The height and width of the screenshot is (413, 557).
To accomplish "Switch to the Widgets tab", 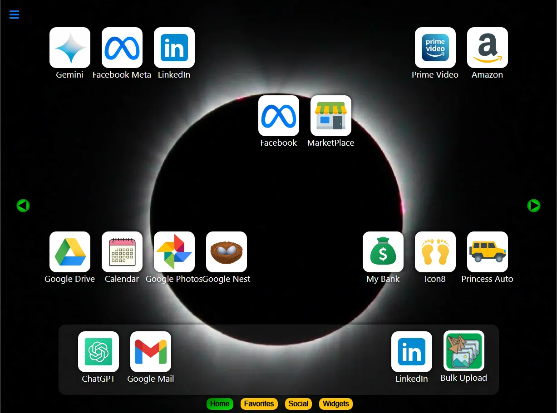I will [336, 403].
